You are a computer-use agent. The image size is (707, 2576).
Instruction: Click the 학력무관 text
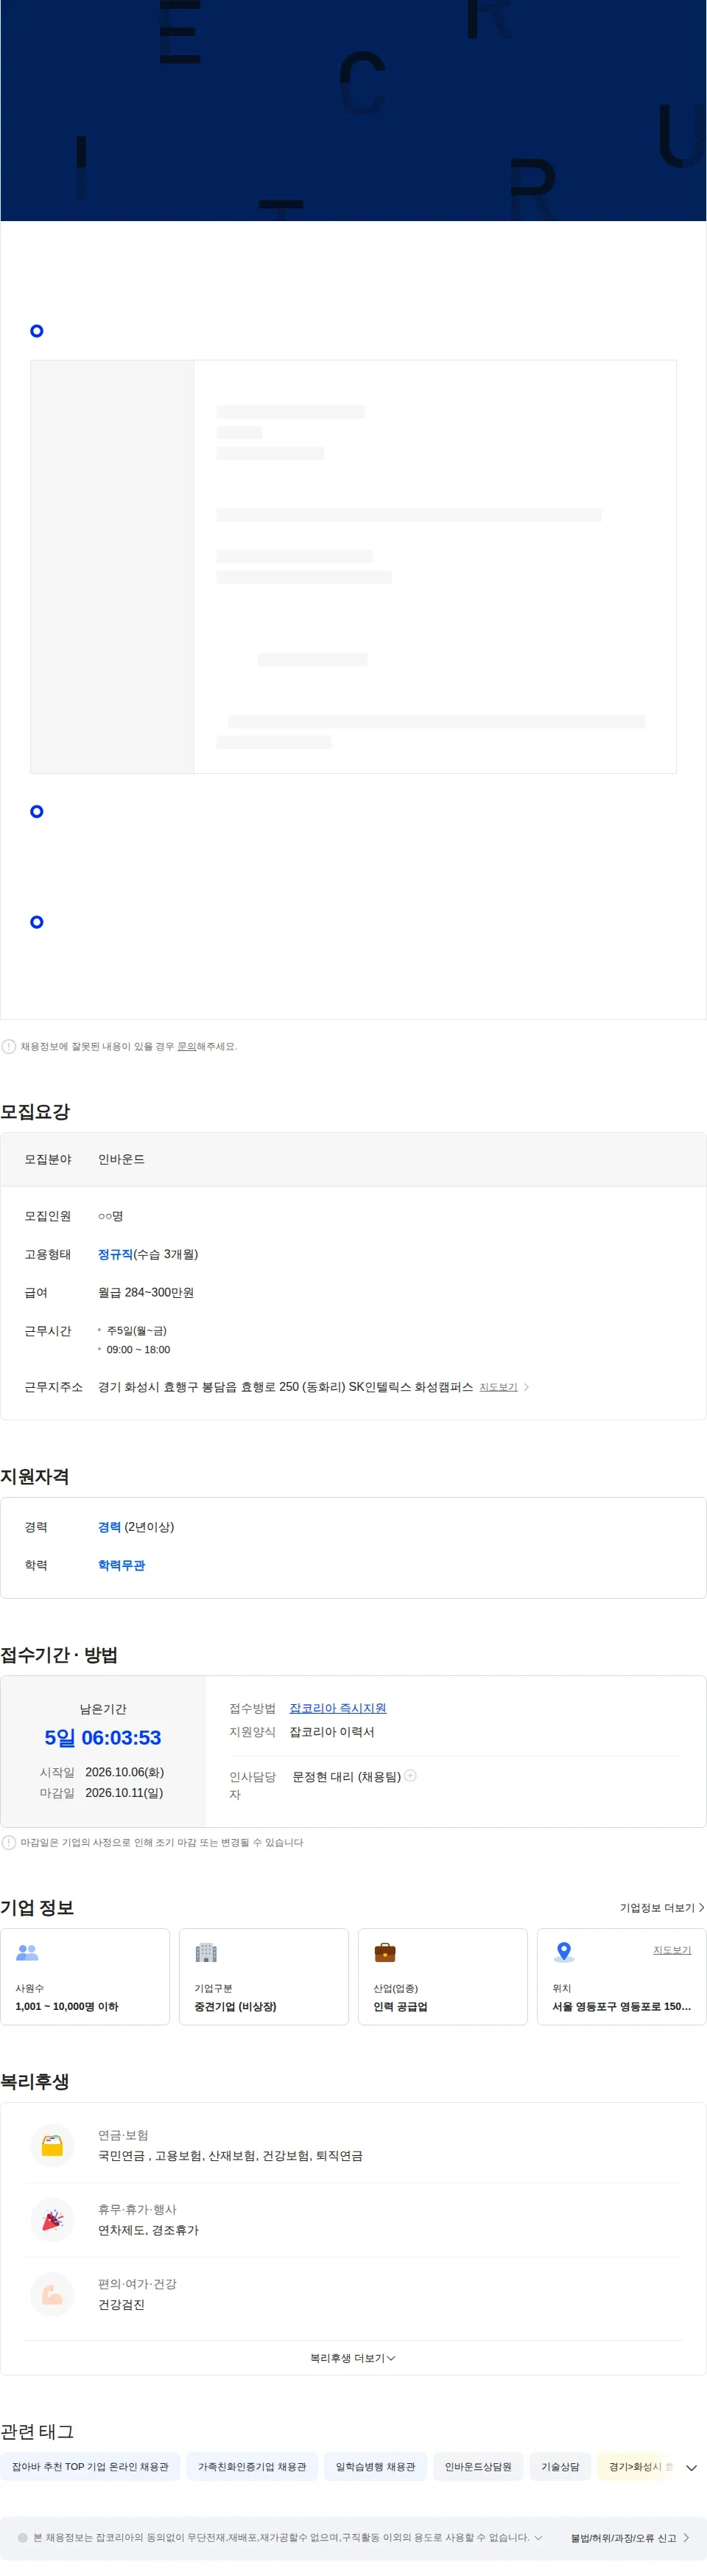pos(121,1565)
